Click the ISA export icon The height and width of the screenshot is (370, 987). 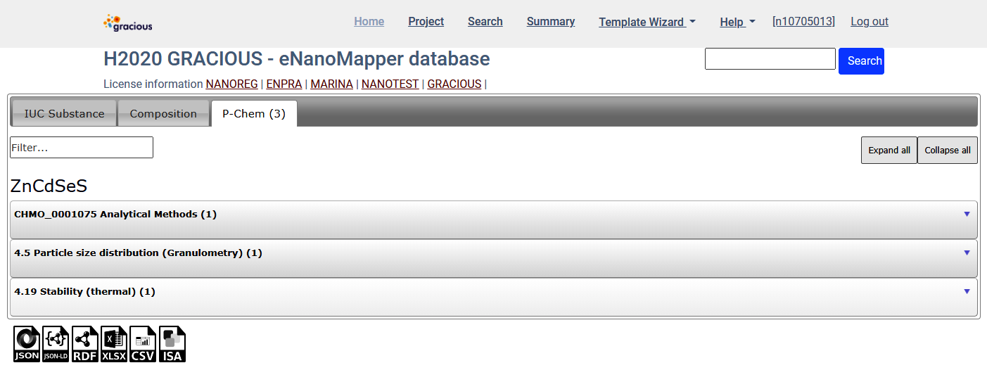coord(172,344)
